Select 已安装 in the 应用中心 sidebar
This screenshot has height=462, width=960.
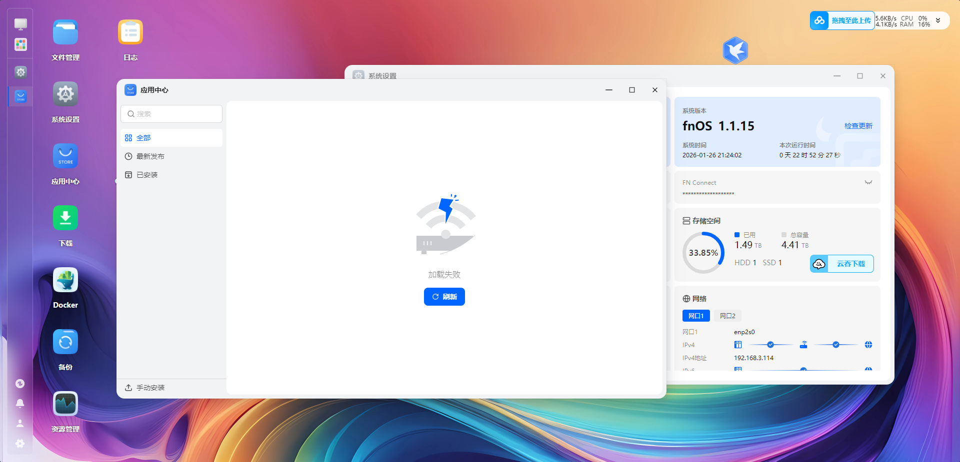[171, 175]
